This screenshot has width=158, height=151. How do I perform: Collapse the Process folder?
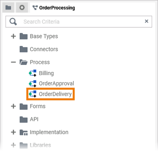13,62
